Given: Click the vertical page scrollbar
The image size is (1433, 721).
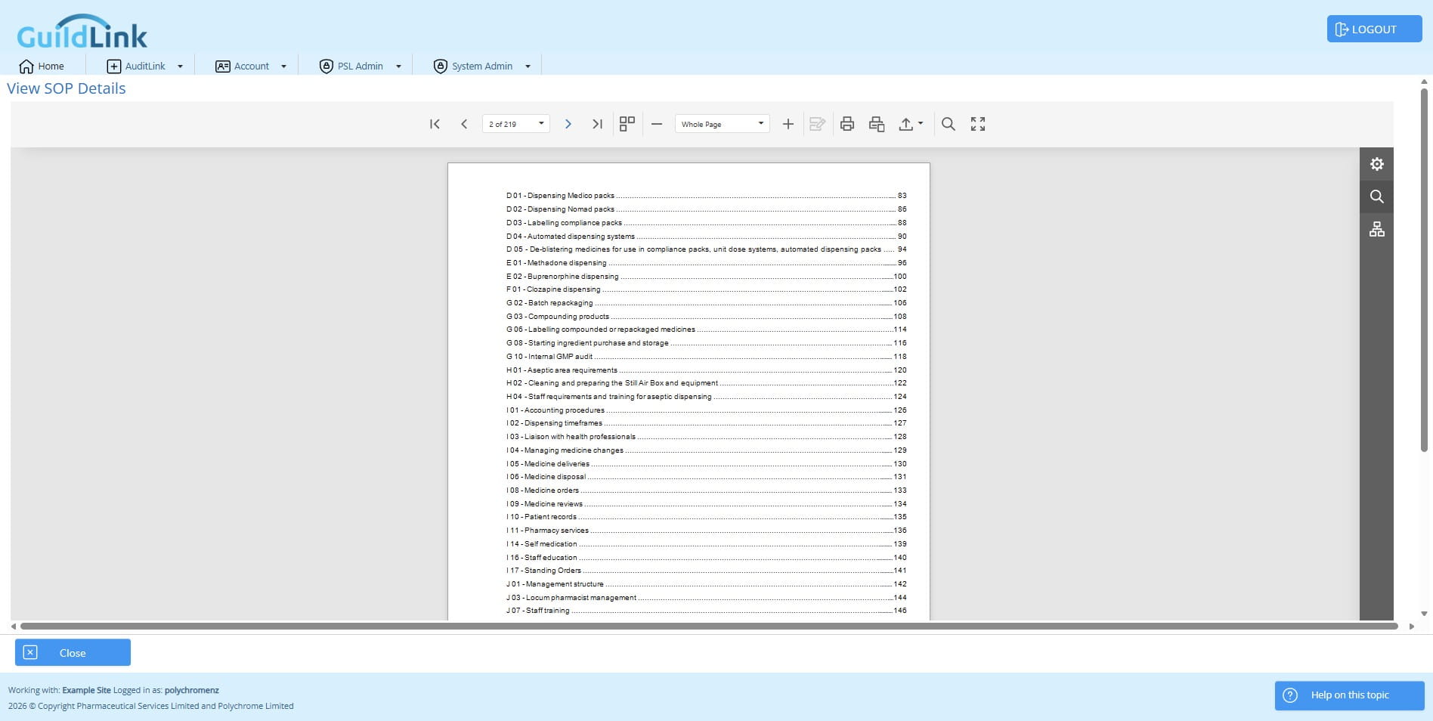Looking at the screenshot, I should tap(1424, 270).
